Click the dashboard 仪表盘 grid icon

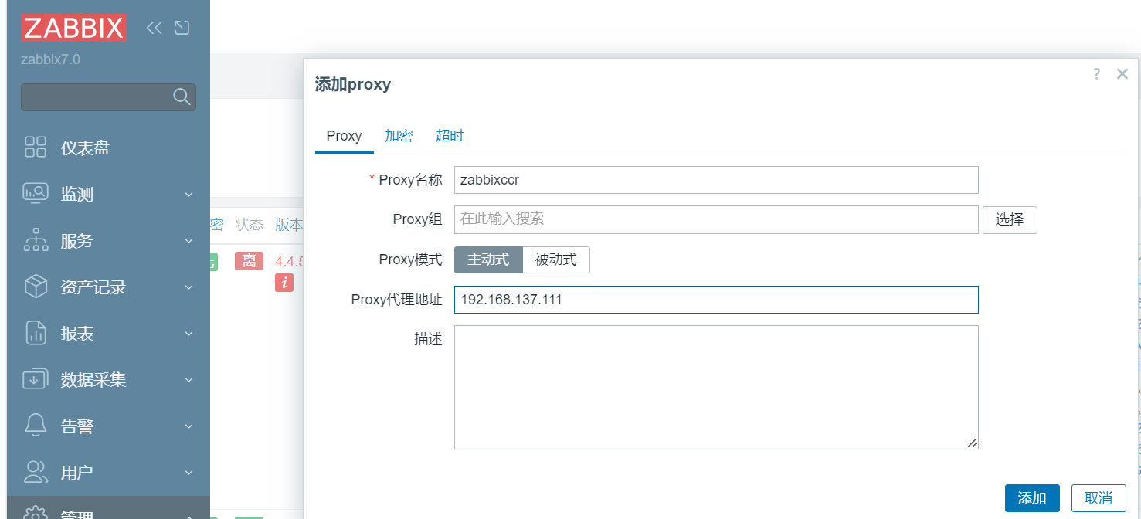click(36, 147)
